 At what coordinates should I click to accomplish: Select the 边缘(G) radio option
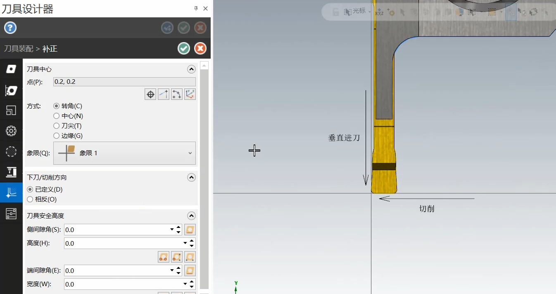click(68, 136)
